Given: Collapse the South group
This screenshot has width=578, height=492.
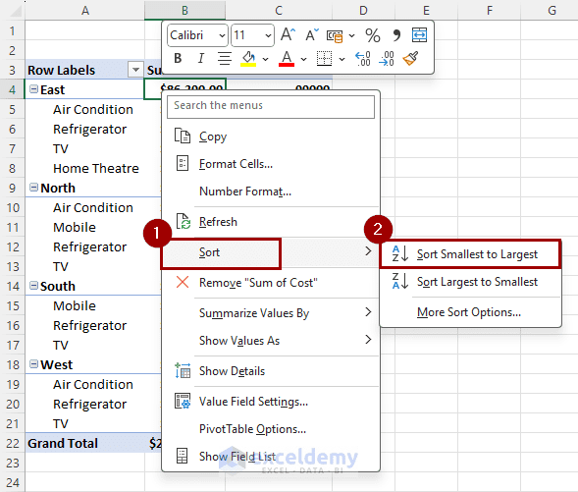Looking at the screenshot, I should click(x=33, y=286).
